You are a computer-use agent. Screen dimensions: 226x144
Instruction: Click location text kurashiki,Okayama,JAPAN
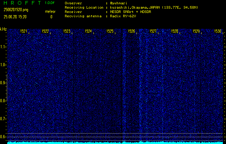pos(135,8)
